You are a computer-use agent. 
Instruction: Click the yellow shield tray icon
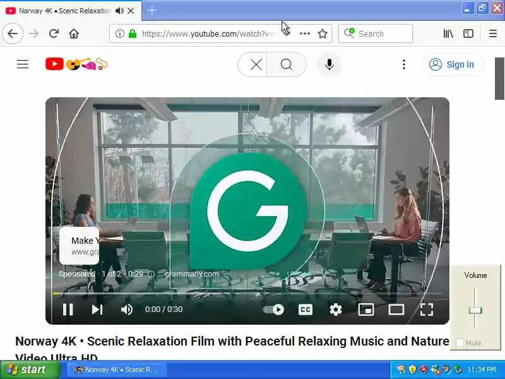pyautogui.click(x=412, y=370)
